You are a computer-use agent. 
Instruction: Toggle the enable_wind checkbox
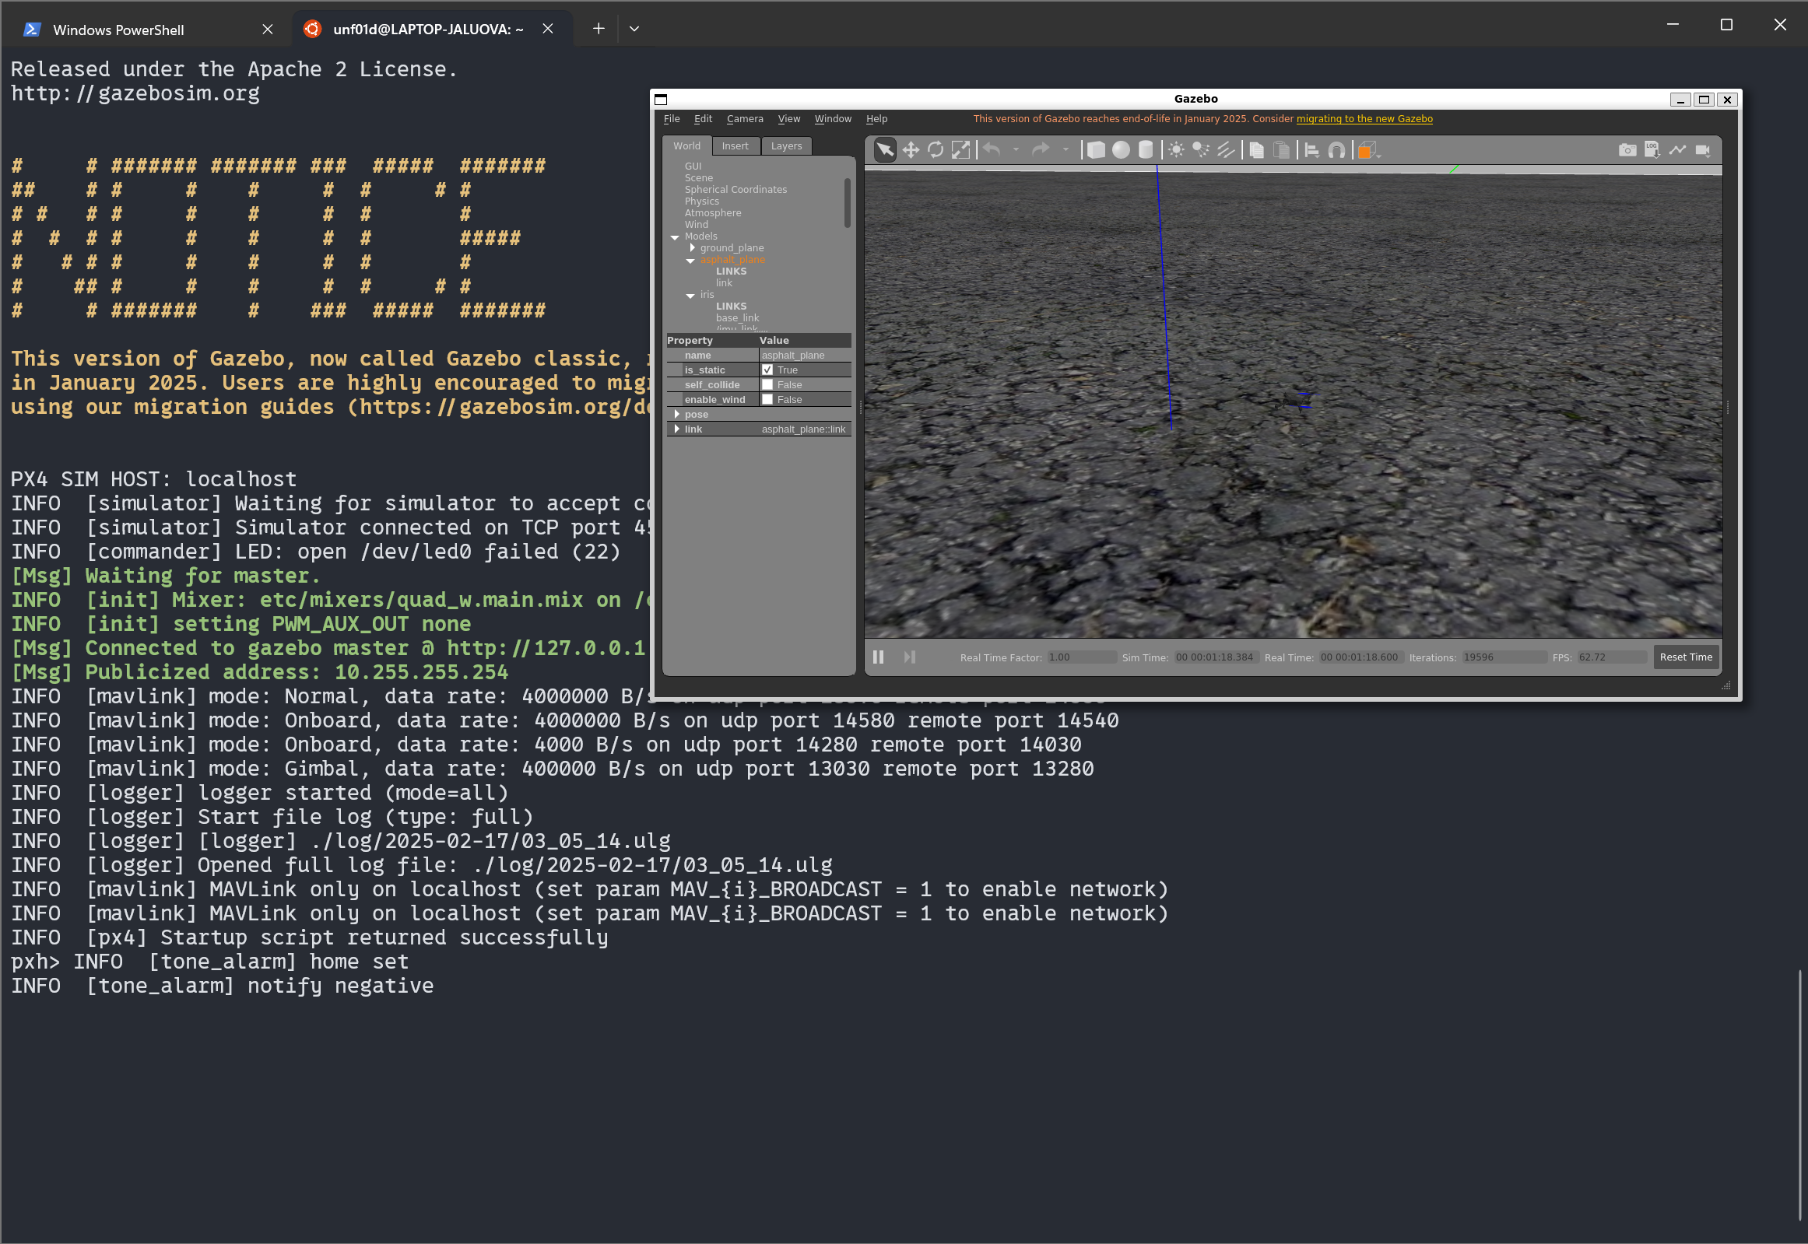pos(767,400)
